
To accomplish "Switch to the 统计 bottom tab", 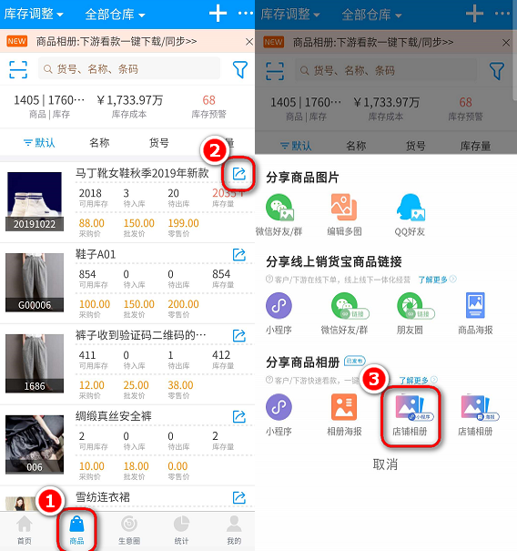I will 181,530.
